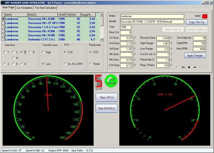
Task: Click the application icon in title bar
Action: click(2, 2)
